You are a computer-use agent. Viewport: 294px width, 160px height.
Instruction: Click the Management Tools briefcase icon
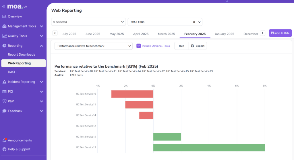click(x=4, y=26)
